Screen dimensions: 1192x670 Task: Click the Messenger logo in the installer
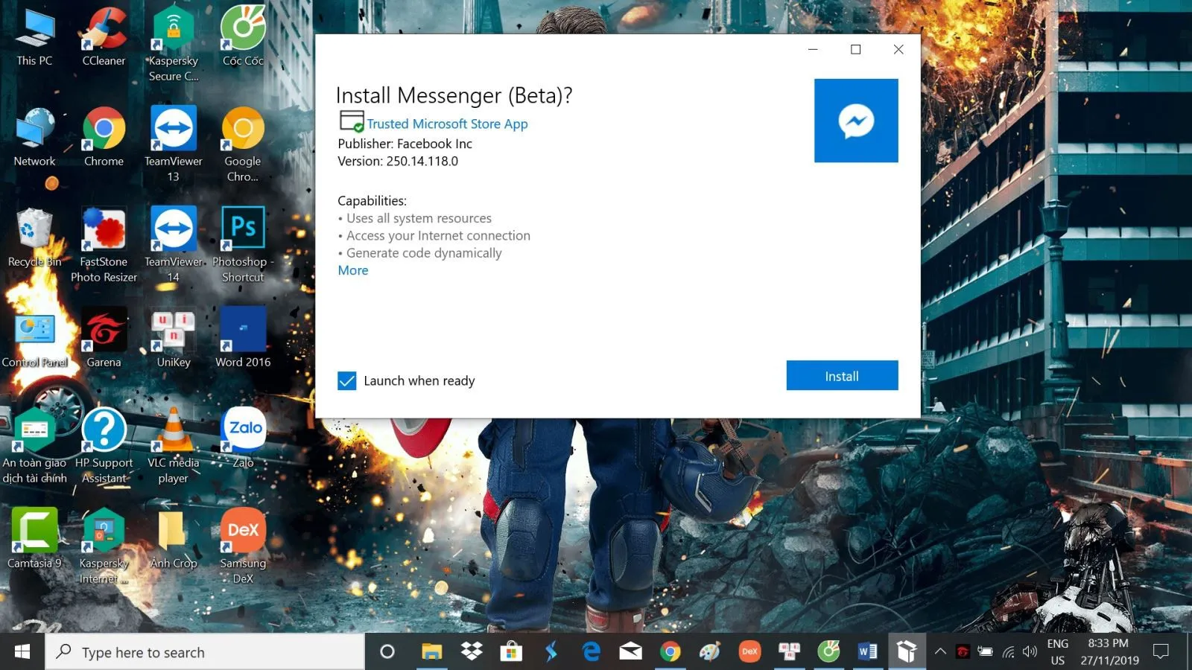tap(856, 121)
